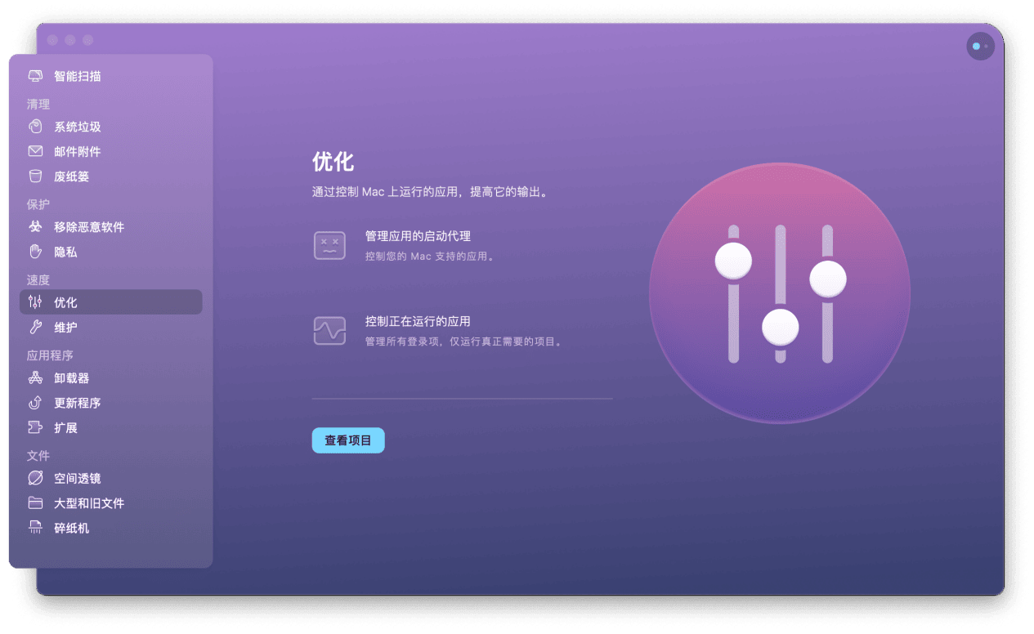1034x634 pixels.
Task: Select 扩展 sidebar item
Action: (111, 427)
